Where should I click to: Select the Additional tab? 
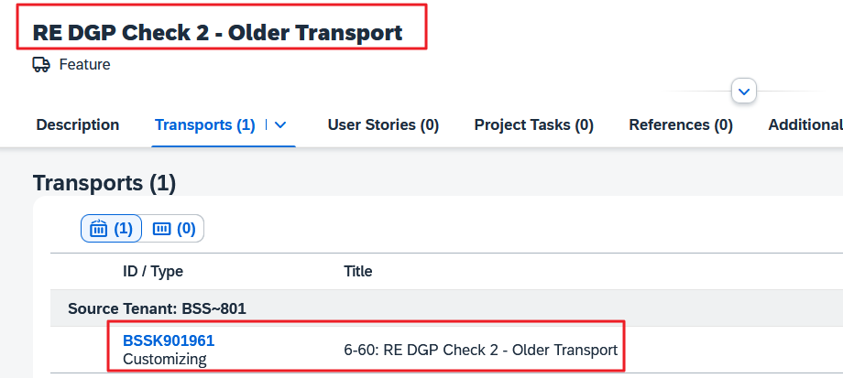tap(805, 124)
